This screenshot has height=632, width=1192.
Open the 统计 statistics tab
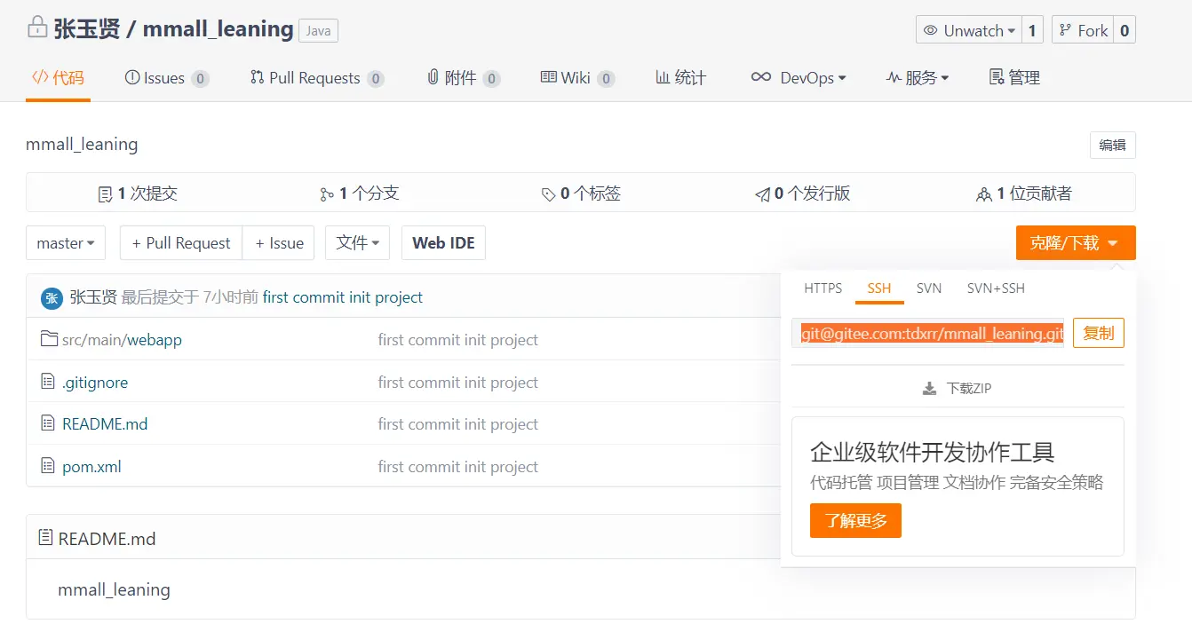680,78
